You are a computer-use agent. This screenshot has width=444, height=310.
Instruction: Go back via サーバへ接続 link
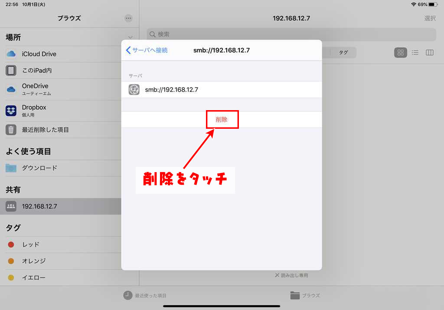[147, 50]
